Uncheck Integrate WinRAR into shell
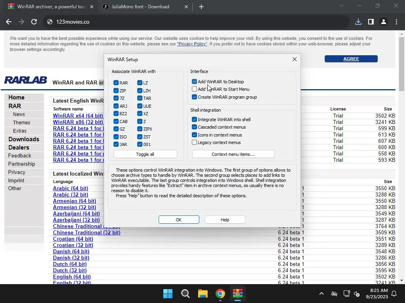 195,120
